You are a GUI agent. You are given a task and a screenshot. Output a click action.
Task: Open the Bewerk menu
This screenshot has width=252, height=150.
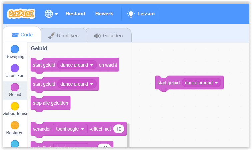(x=104, y=14)
